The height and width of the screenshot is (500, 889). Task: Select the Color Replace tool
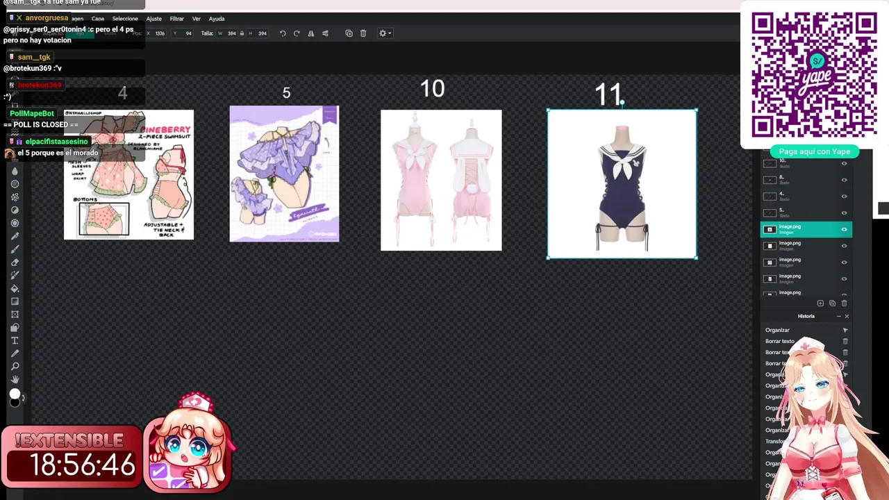pos(15,275)
